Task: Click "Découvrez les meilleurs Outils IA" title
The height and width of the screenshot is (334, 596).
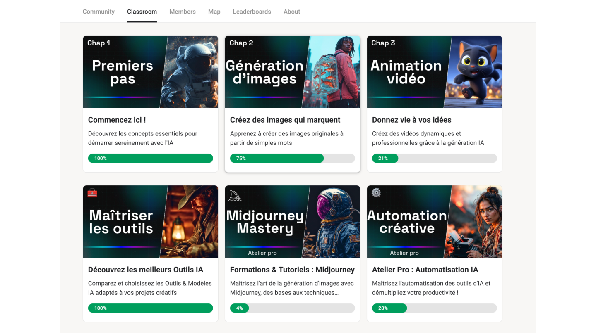Action: click(146, 270)
